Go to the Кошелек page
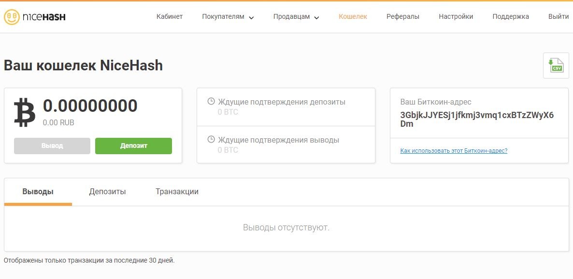The image size is (573, 279). coord(353,17)
